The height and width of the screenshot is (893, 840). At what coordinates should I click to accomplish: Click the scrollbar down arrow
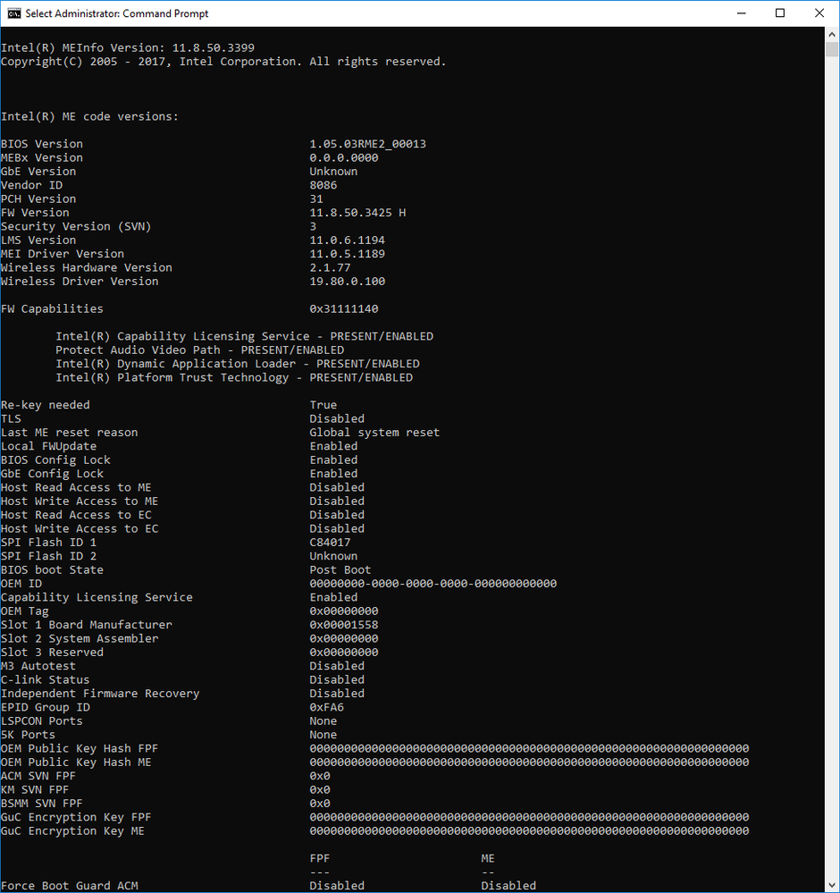click(831, 885)
